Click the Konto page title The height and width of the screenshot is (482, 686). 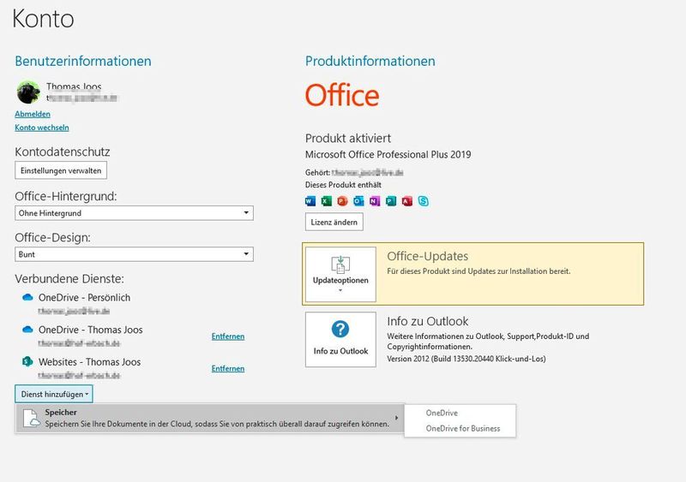click(44, 19)
